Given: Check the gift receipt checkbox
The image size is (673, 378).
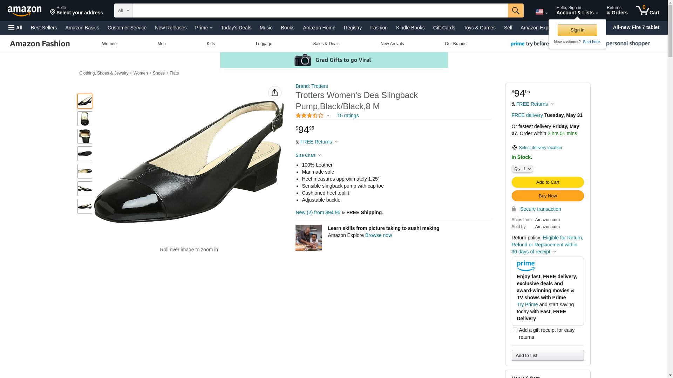Looking at the screenshot, I should pos(515,330).
